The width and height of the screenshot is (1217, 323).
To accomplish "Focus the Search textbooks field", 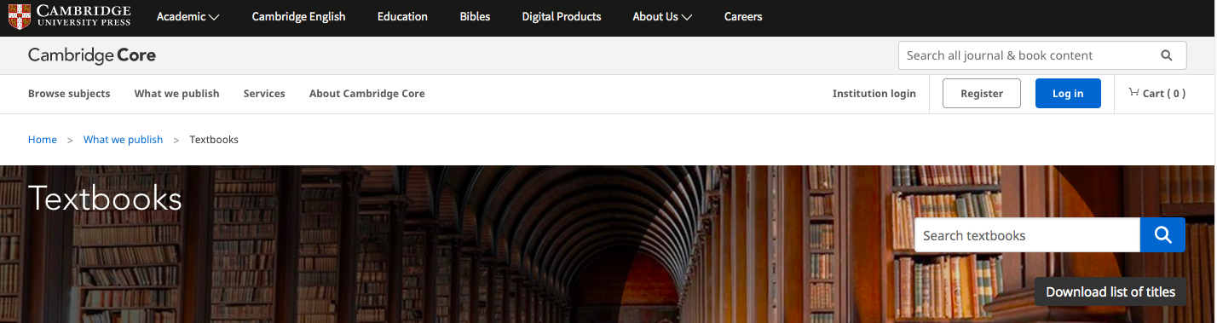I will coord(1027,235).
